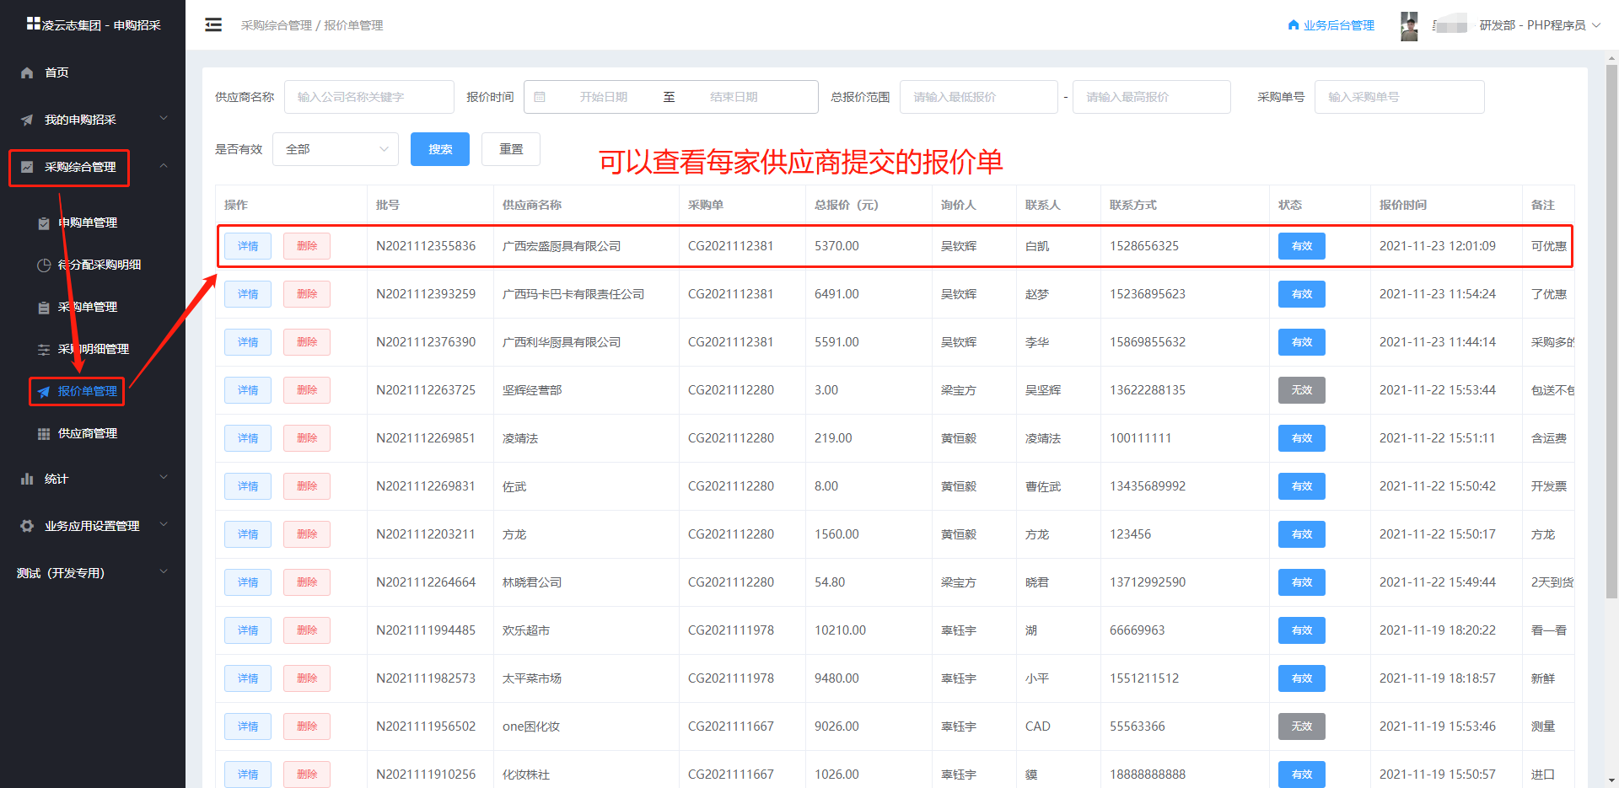
Task: Click 删除 for 方龙 row
Action: [x=307, y=534]
